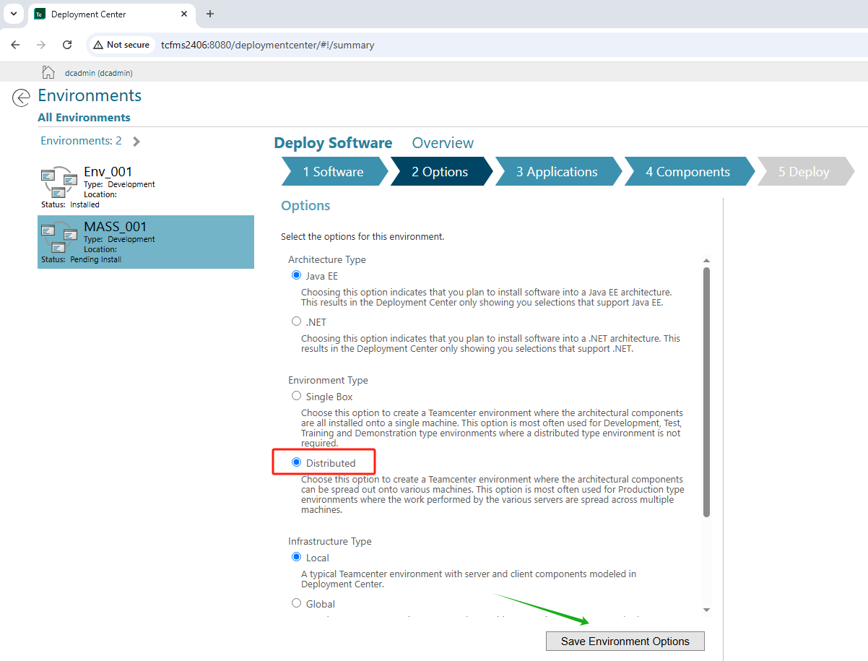Click the Environment Type heading
Viewport: 868px width, 661px height.
[x=328, y=380]
